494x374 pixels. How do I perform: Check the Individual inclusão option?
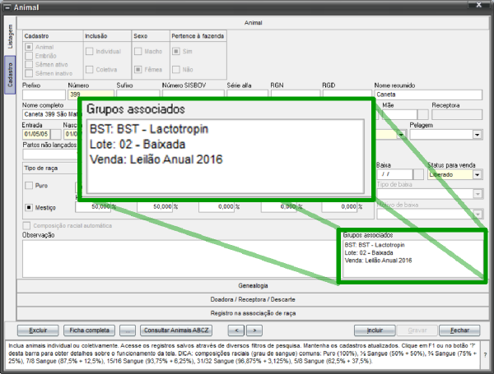90,51
